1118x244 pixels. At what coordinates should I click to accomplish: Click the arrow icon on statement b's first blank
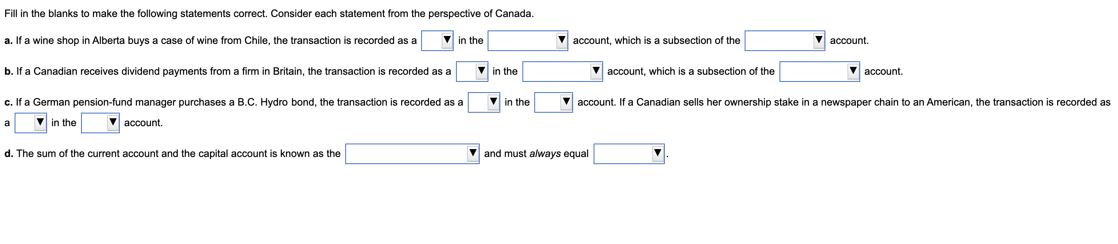point(481,71)
